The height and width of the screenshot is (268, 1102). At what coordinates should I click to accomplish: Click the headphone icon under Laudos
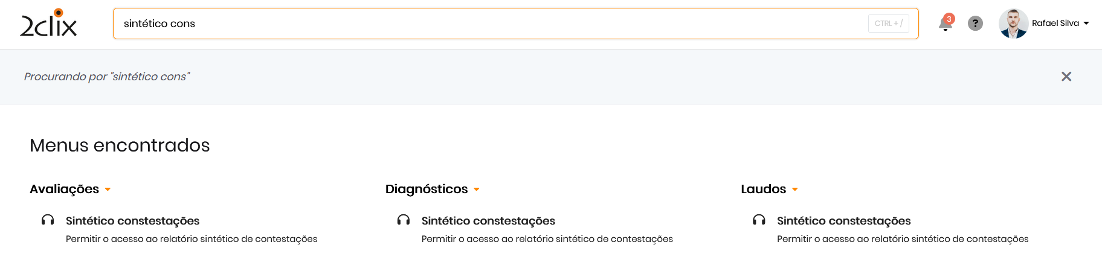pyautogui.click(x=759, y=220)
